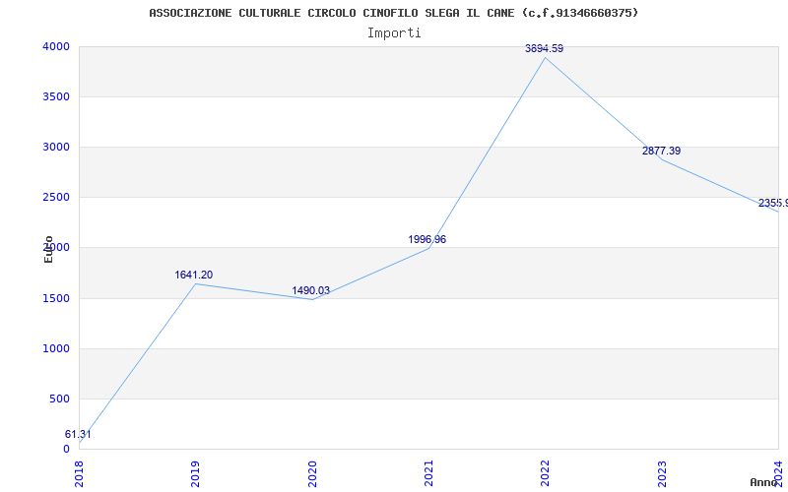Viewport: 788px width, 492px height.
Task: Click the 2020 x-axis year label
Action: [312, 474]
